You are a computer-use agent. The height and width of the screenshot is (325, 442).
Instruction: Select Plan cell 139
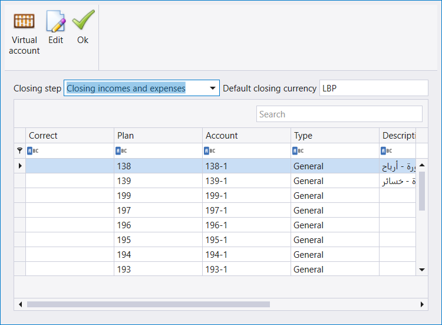(x=158, y=180)
